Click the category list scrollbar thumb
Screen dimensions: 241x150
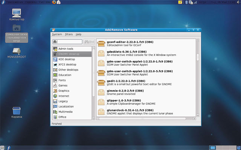point(94,73)
